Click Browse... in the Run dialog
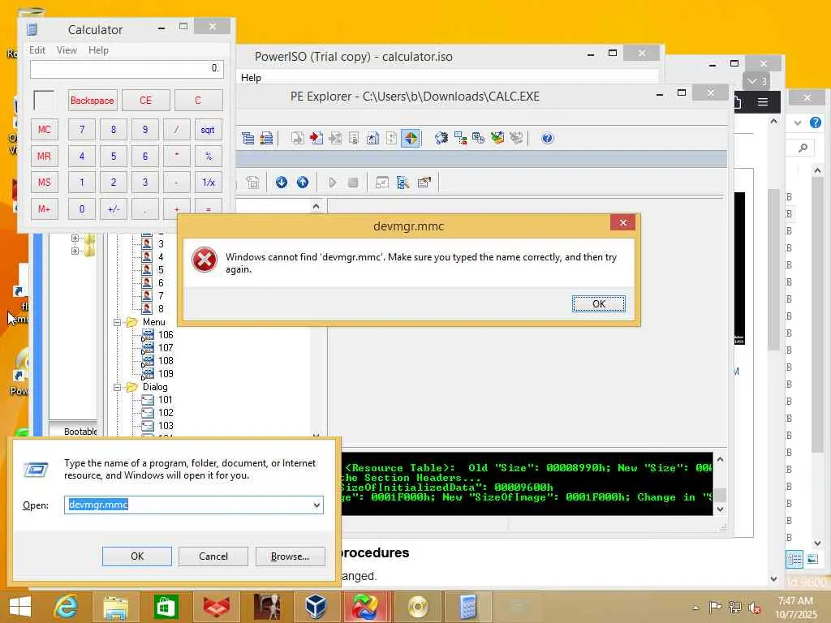Image resolution: width=831 pixels, height=623 pixels. (x=290, y=556)
